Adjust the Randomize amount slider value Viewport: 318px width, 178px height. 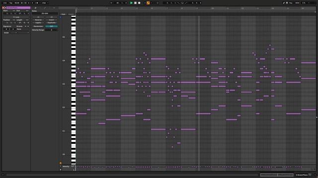(52, 26)
